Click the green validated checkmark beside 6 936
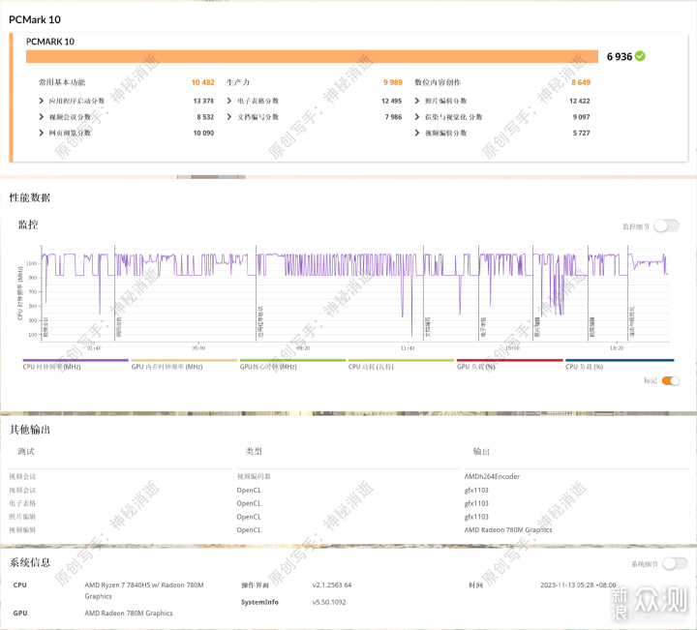Image resolution: width=697 pixels, height=630 pixels. (640, 56)
